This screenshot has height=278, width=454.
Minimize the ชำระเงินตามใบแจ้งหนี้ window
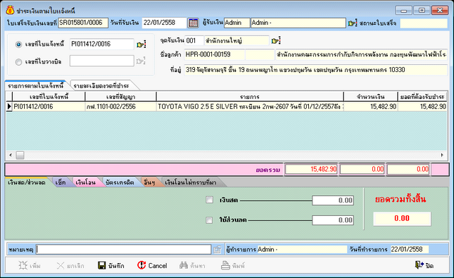pyautogui.click(x=403, y=11)
